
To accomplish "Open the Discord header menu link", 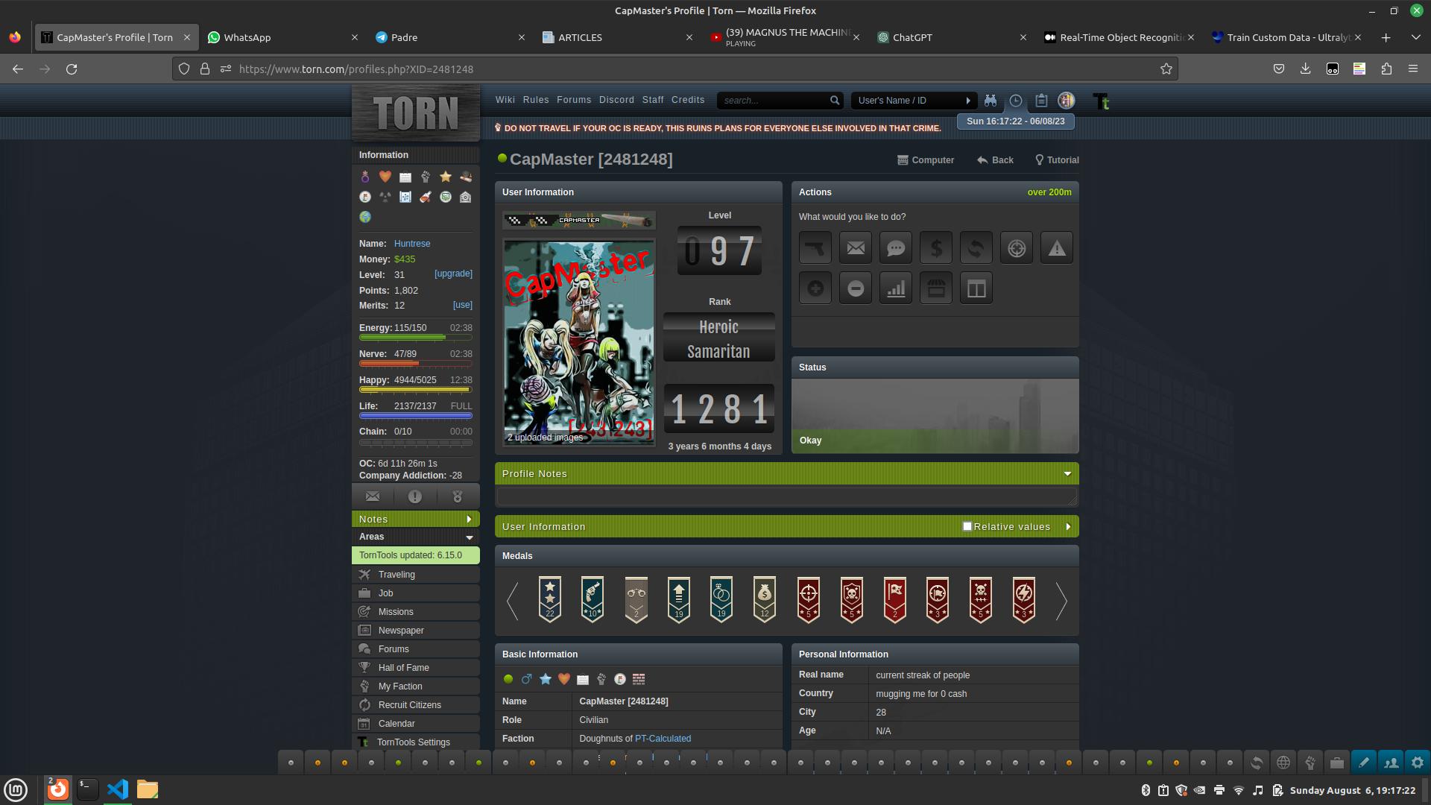I will (616, 100).
